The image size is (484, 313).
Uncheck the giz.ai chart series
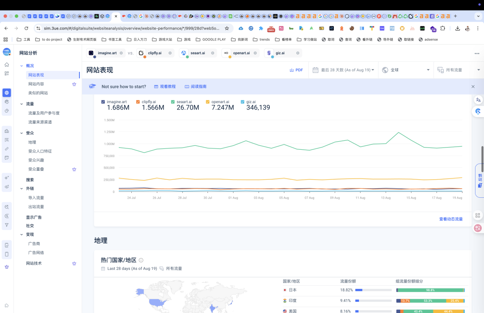coord(242,102)
